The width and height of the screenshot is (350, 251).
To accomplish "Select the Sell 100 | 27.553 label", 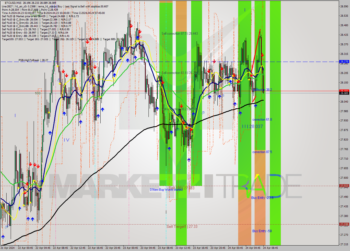I will (x=182, y=188).
